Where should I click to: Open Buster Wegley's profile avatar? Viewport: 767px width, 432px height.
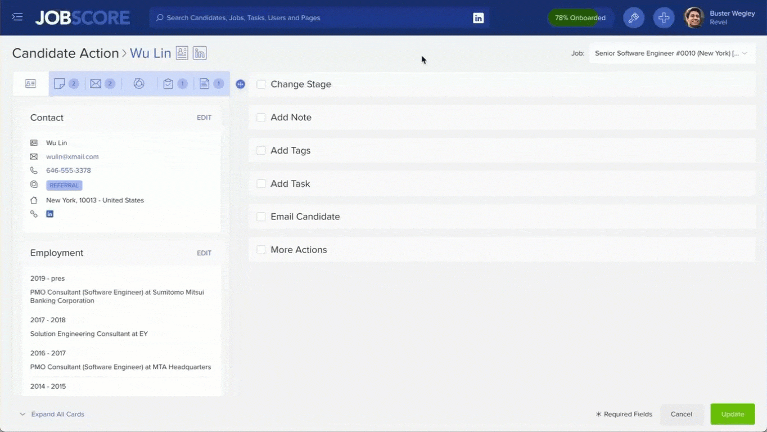click(694, 18)
